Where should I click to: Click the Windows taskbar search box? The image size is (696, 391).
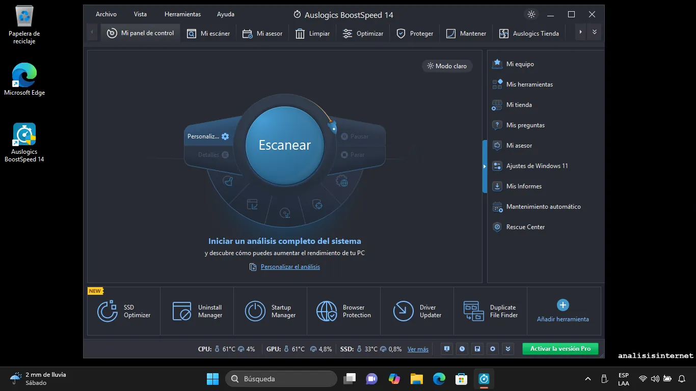(x=281, y=379)
